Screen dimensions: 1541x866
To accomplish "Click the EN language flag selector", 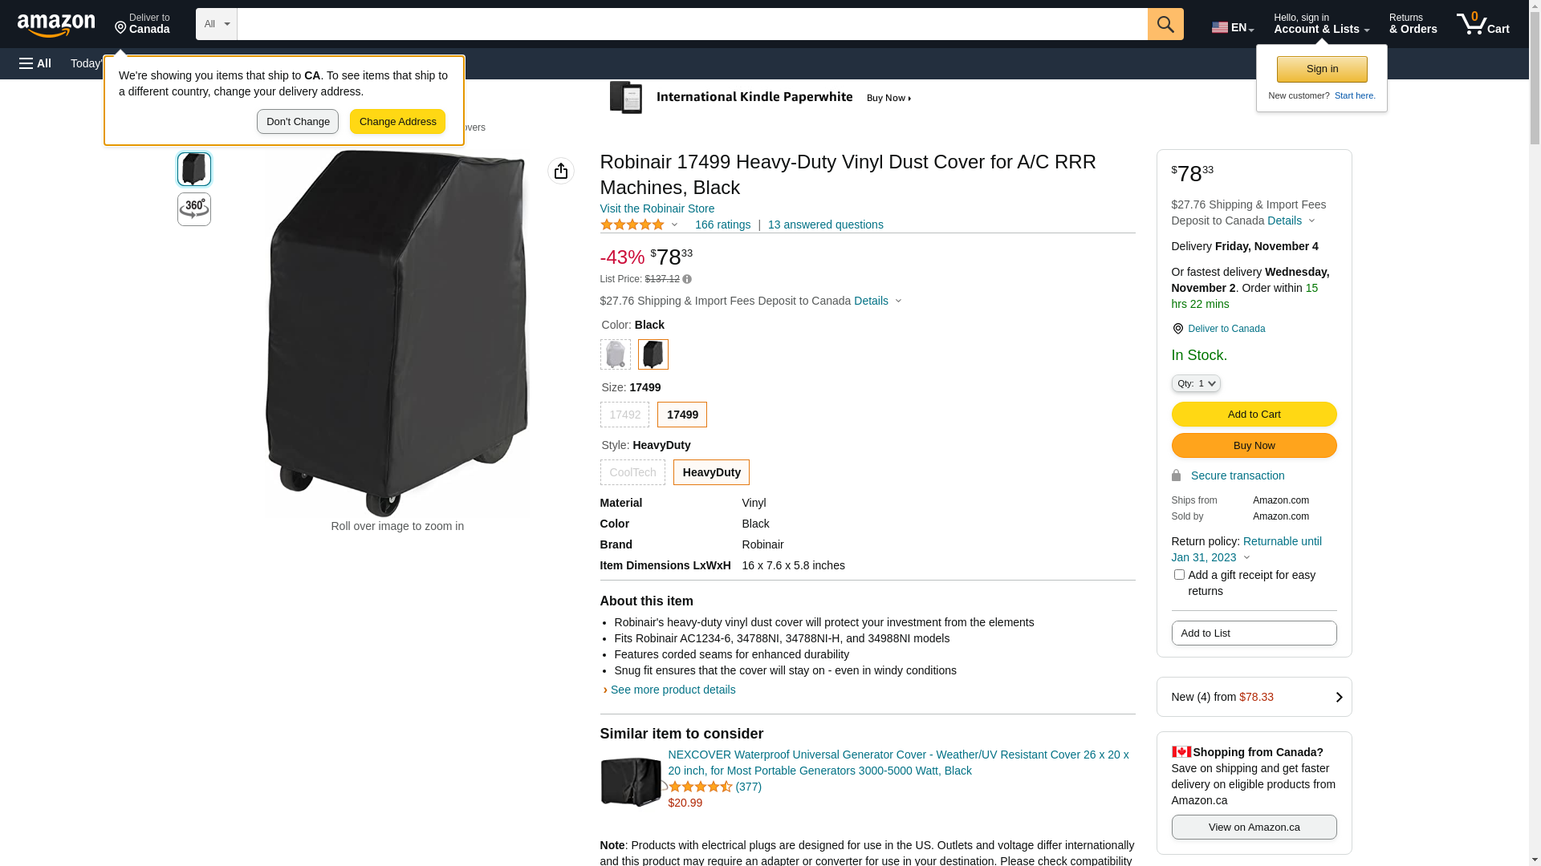I will tap(1232, 26).
